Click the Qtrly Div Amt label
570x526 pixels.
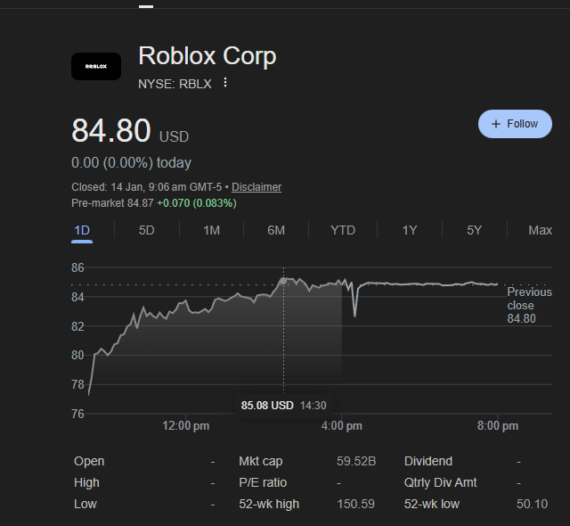point(440,482)
